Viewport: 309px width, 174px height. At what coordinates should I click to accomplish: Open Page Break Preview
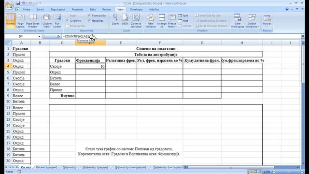point(33,21)
